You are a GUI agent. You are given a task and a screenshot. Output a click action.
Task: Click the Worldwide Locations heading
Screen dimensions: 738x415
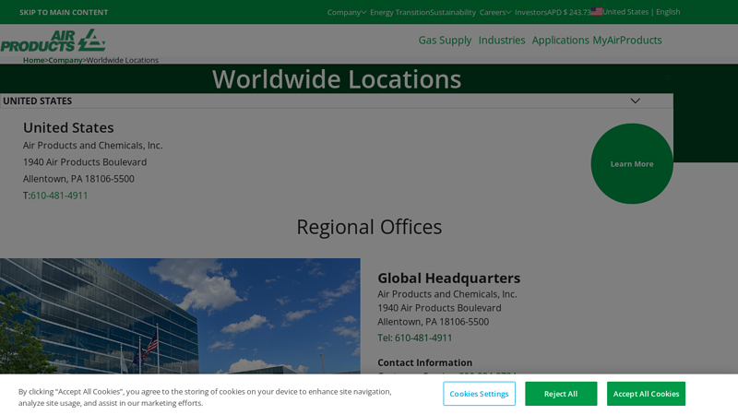click(337, 79)
